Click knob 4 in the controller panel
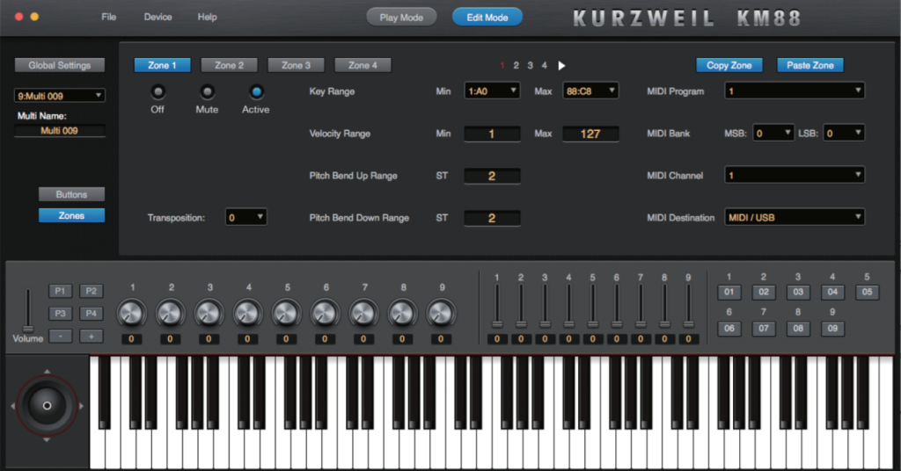The height and width of the screenshot is (471, 901). click(247, 313)
